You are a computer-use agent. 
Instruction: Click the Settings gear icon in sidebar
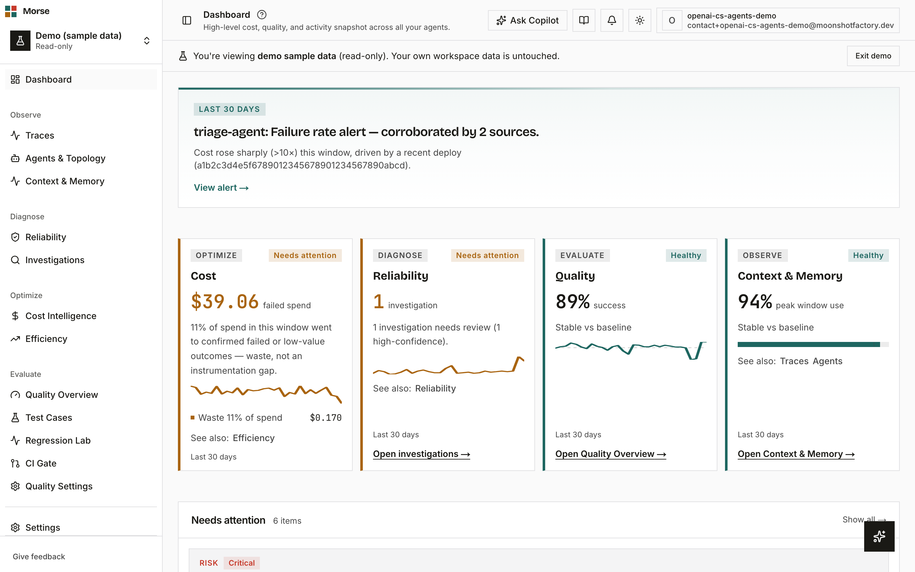[15, 528]
